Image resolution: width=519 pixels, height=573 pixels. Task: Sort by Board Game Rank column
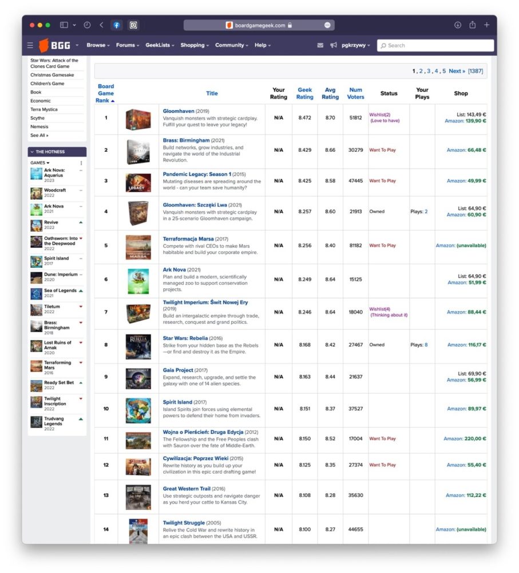click(106, 93)
